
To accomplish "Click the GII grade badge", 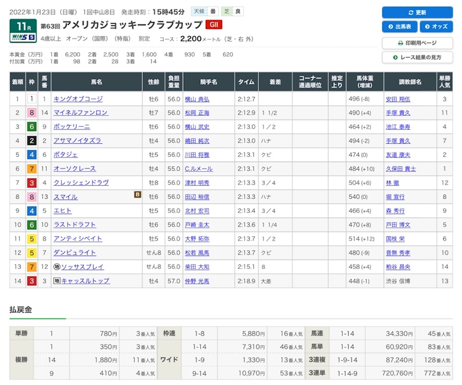I will 214,24.
